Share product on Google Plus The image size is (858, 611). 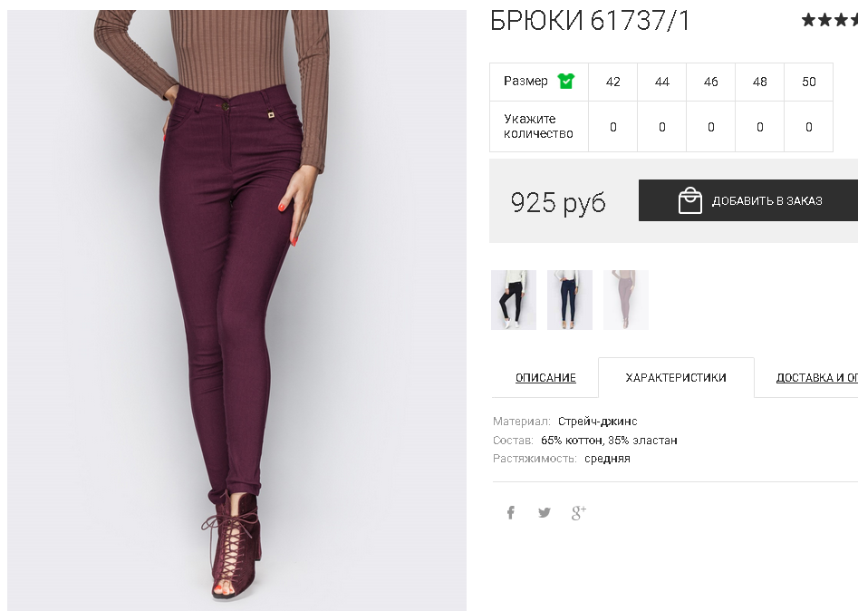click(578, 512)
